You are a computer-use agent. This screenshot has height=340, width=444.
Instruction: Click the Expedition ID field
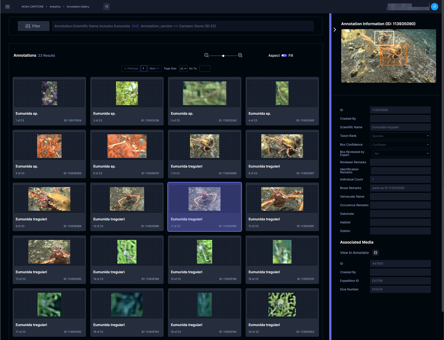400,281
